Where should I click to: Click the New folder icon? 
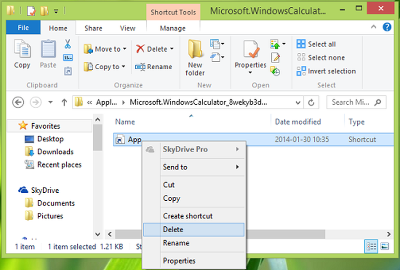tap(195, 49)
